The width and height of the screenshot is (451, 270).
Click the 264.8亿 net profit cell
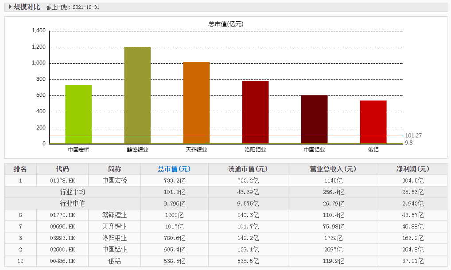click(x=413, y=249)
